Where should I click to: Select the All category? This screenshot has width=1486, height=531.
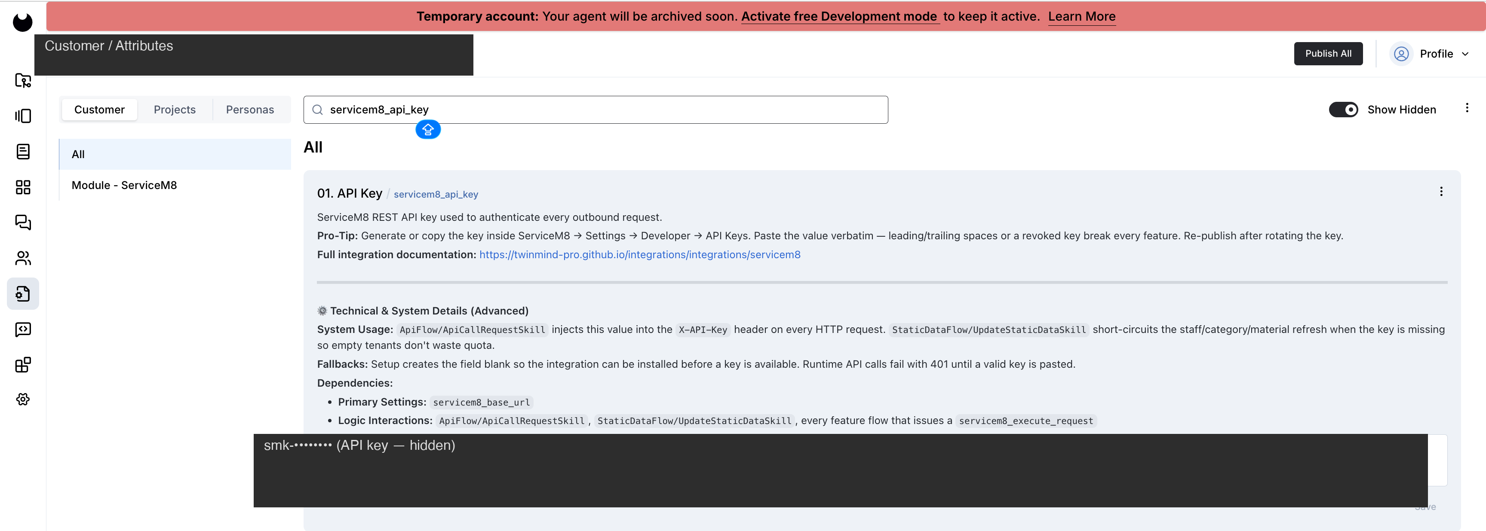pyautogui.click(x=175, y=155)
